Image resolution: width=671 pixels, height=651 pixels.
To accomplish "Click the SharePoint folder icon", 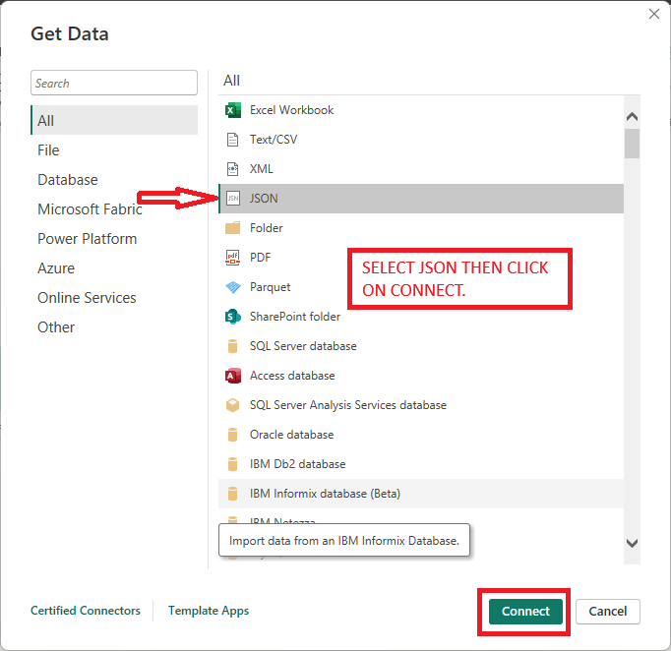I will pyautogui.click(x=233, y=317).
